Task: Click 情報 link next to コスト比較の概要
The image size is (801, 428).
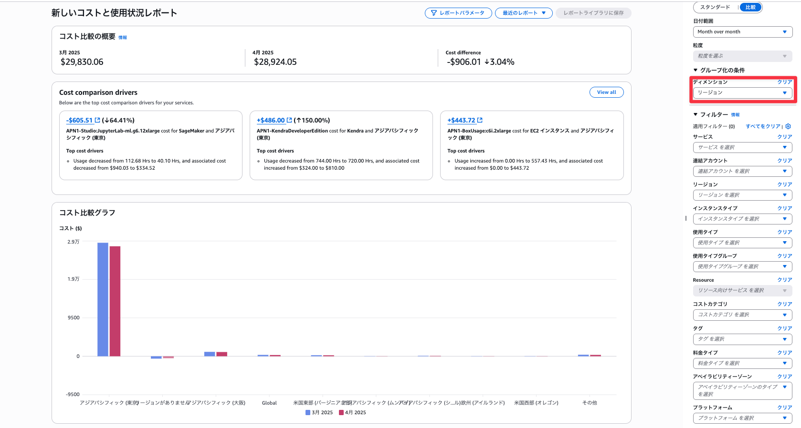Action: click(123, 38)
